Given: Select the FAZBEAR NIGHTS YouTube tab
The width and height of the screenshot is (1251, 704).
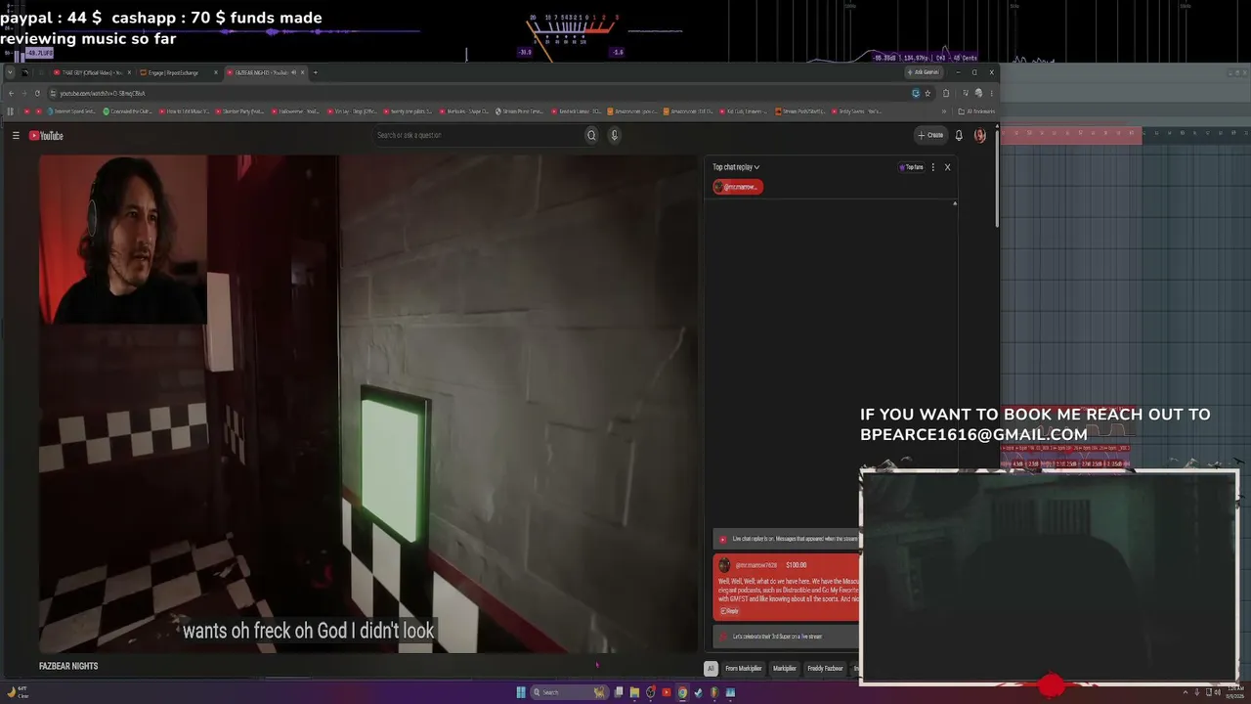Looking at the screenshot, I should (x=265, y=72).
